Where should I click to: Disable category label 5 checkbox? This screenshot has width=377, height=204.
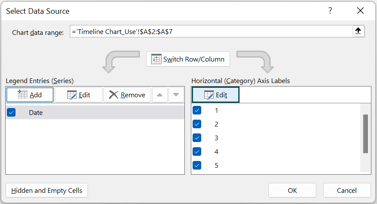(x=197, y=165)
